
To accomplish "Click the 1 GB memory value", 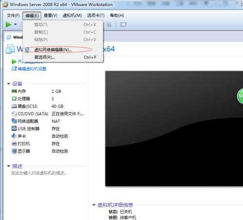I will pyautogui.click(x=56, y=91).
